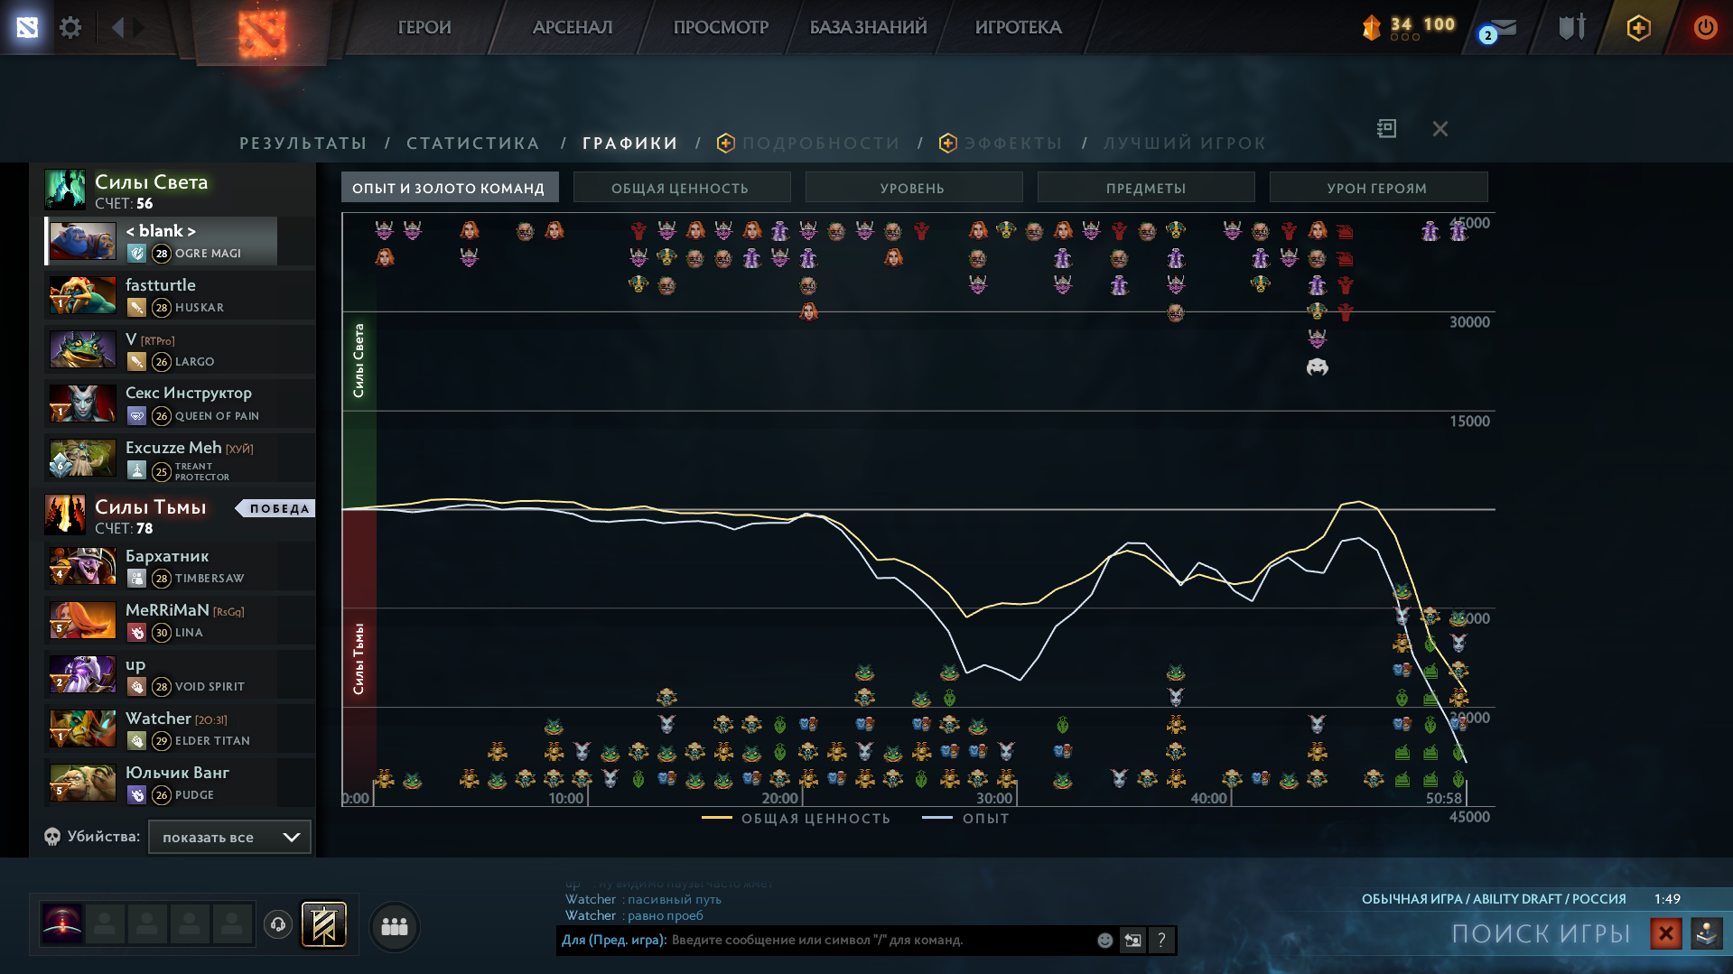1733x974 pixels.
Task: Show the Опыт и золото команд graph
Action: 450,188
